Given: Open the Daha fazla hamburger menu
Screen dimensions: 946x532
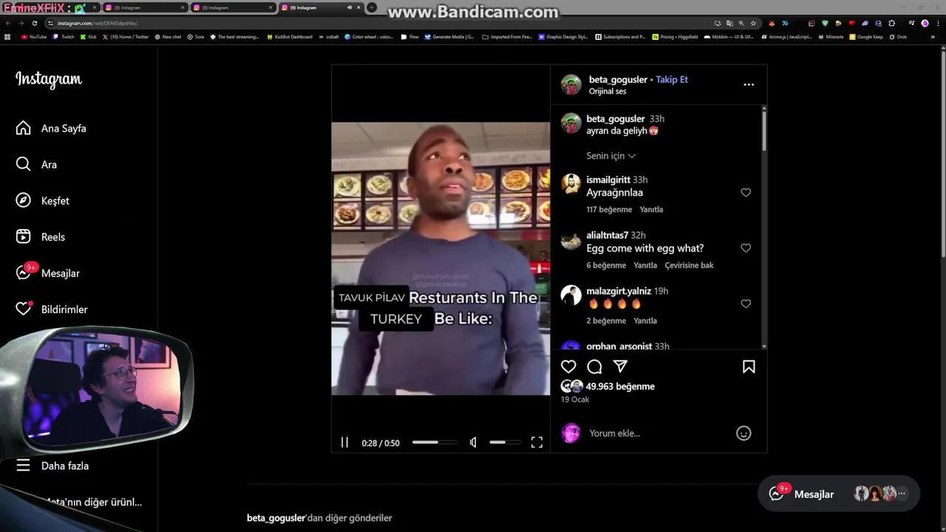Looking at the screenshot, I should pyautogui.click(x=24, y=465).
